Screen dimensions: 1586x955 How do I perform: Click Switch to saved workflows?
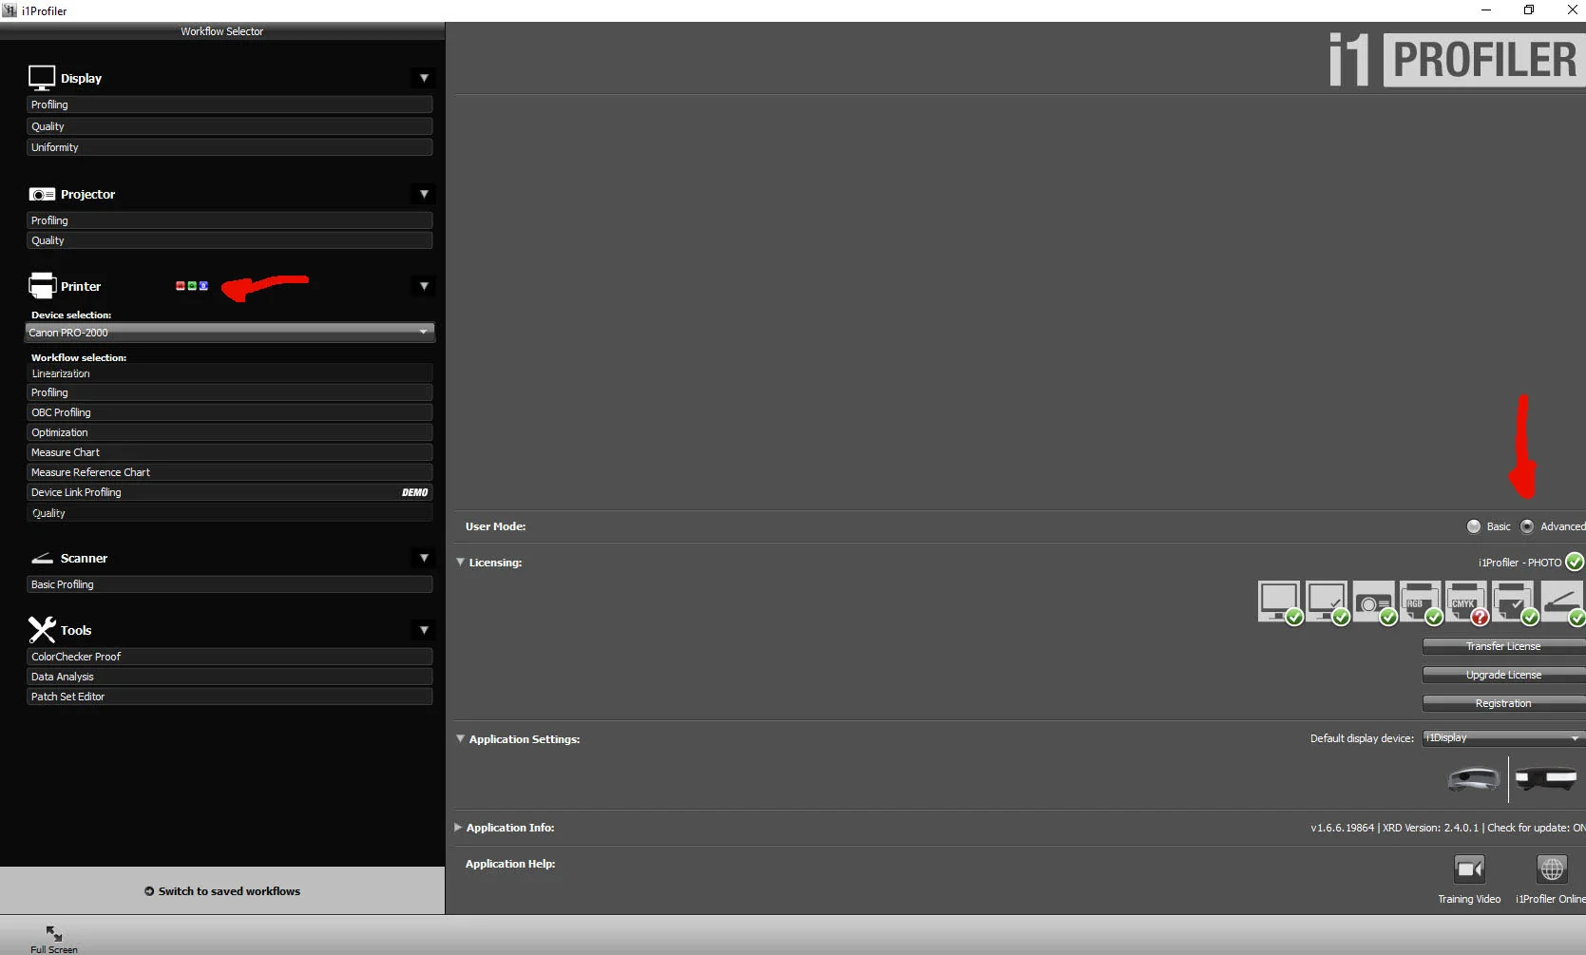coord(222,890)
